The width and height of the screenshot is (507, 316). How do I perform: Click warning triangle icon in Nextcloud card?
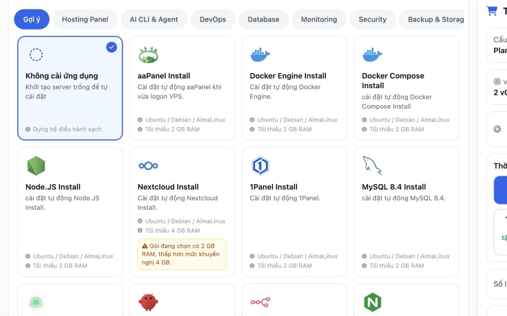pyautogui.click(x=145, y=246)
